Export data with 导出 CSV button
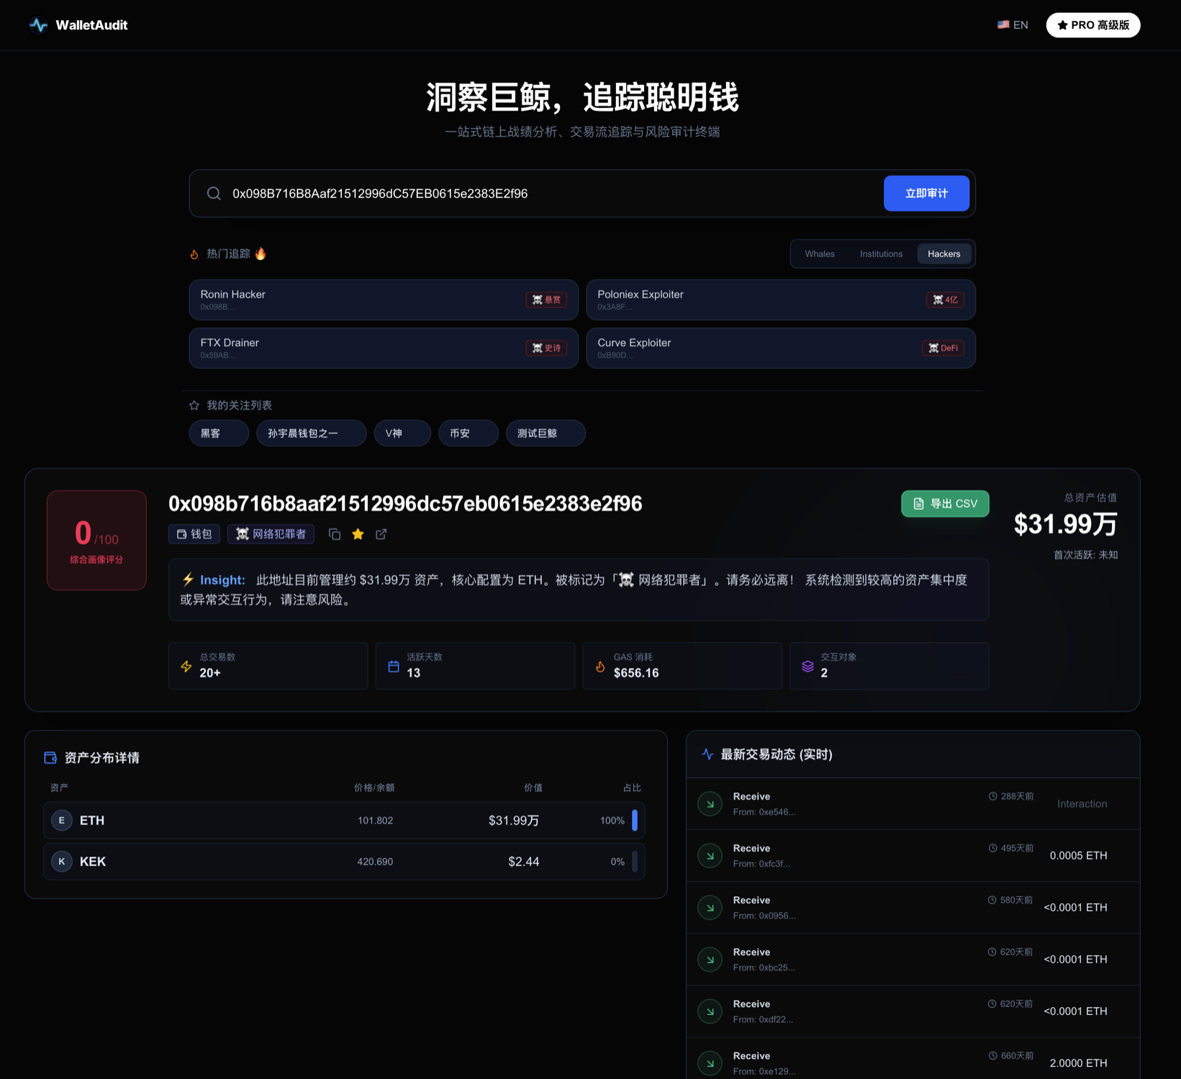Viewport: 1181px width, 1079px height. pyautogui.click(x=945, y=504)
